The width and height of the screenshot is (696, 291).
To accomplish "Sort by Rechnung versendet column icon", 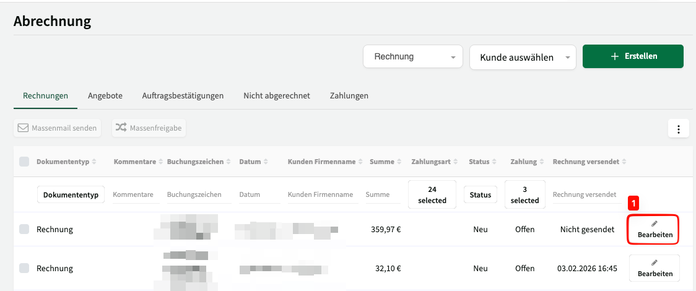I will click(624, 162).
